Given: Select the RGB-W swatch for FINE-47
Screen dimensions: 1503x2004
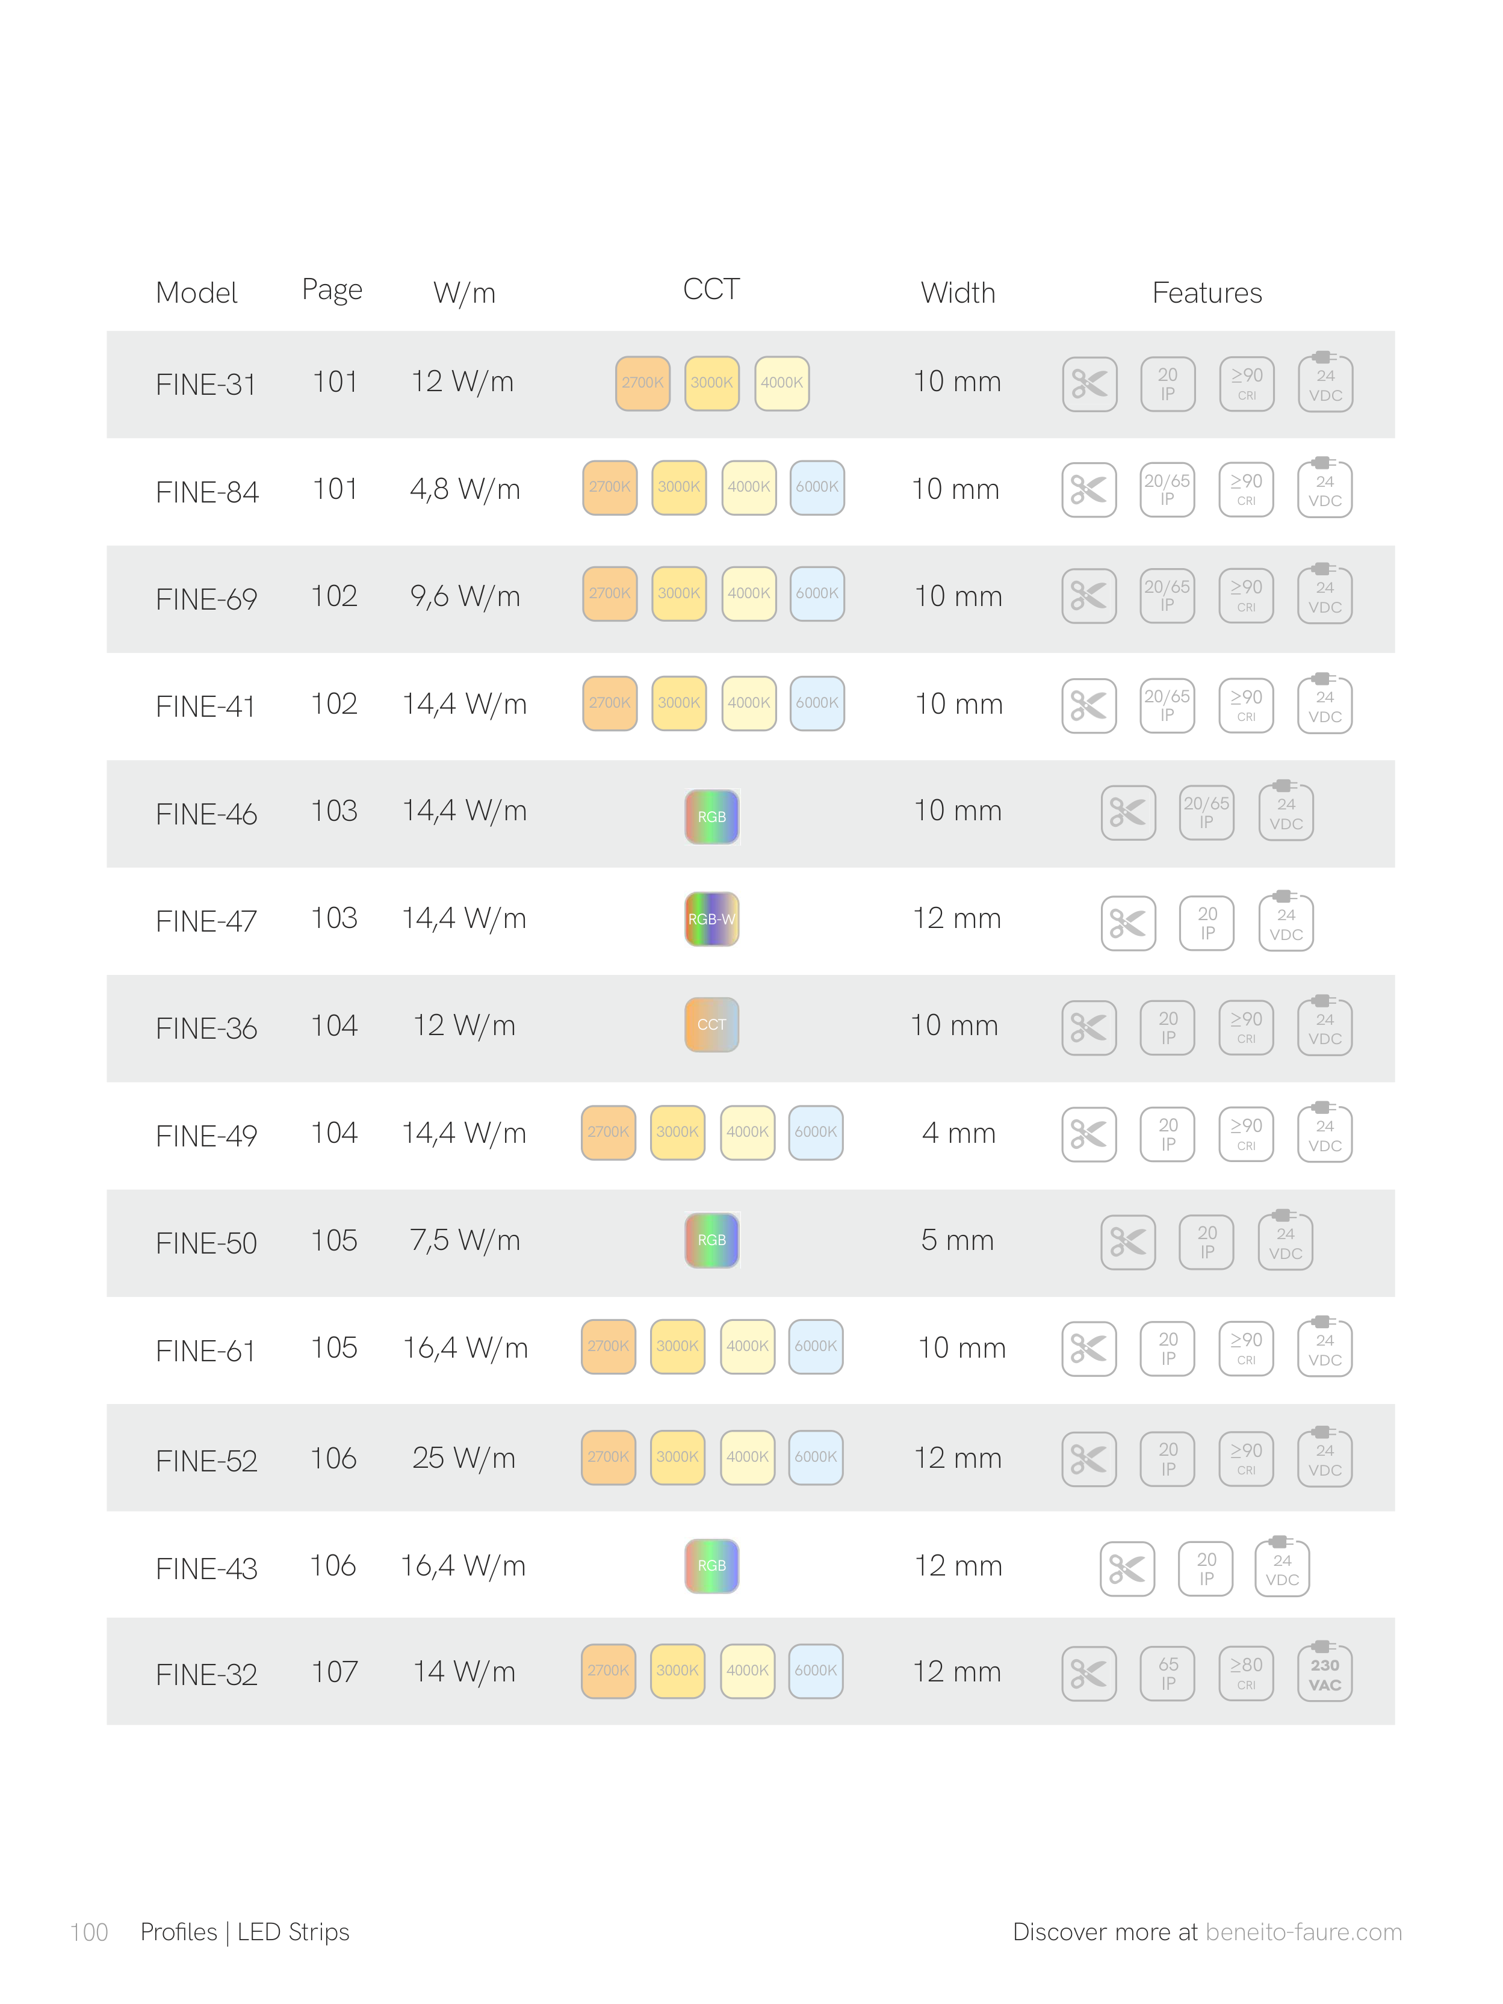Looking at the screenshot, I should tap(711, 919).
